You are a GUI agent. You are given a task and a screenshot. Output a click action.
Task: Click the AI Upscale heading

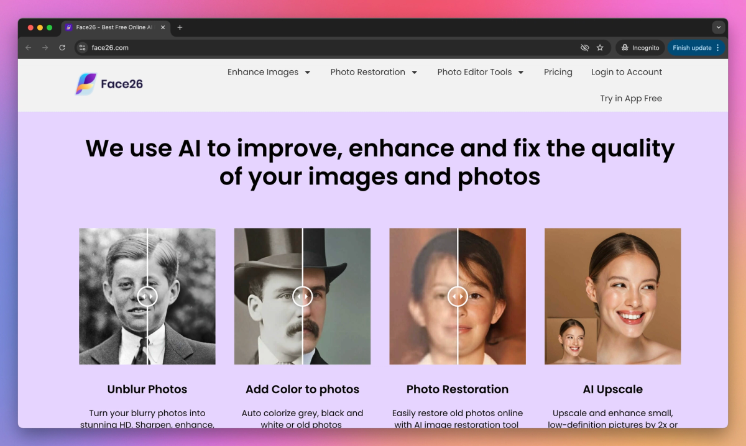[613, 389]
